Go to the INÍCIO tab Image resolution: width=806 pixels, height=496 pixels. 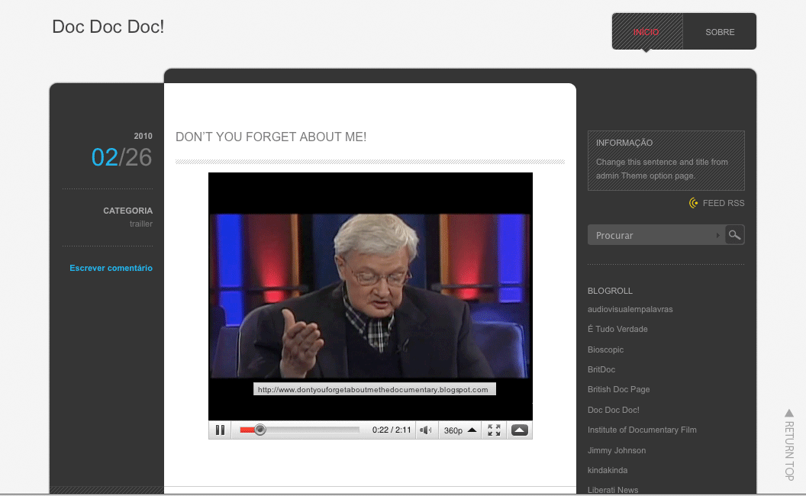[646, 32]
